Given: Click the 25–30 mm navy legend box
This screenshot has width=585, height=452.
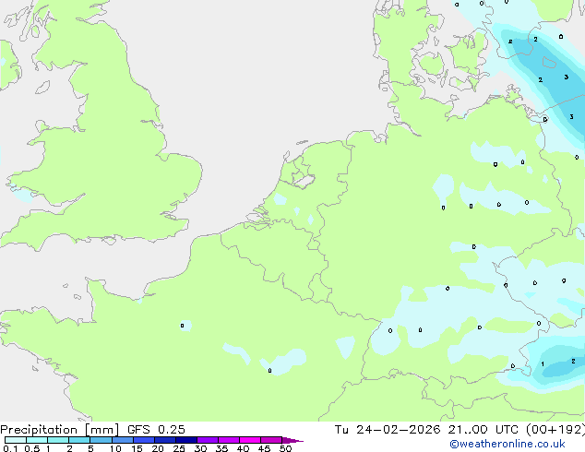Looking at the screenshot, I should point(185,440).
